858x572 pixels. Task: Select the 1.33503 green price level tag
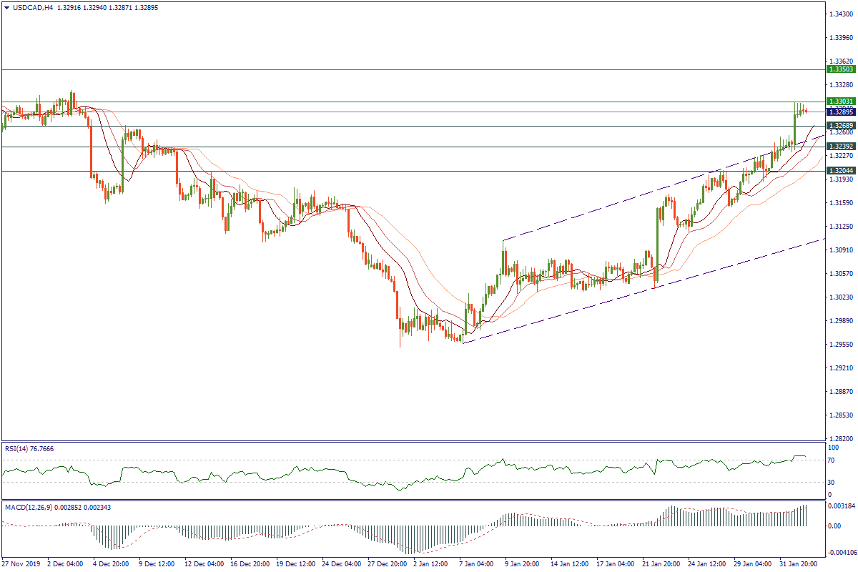[x=840, y=69]
